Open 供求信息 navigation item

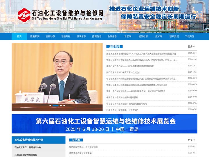(81, 36)
